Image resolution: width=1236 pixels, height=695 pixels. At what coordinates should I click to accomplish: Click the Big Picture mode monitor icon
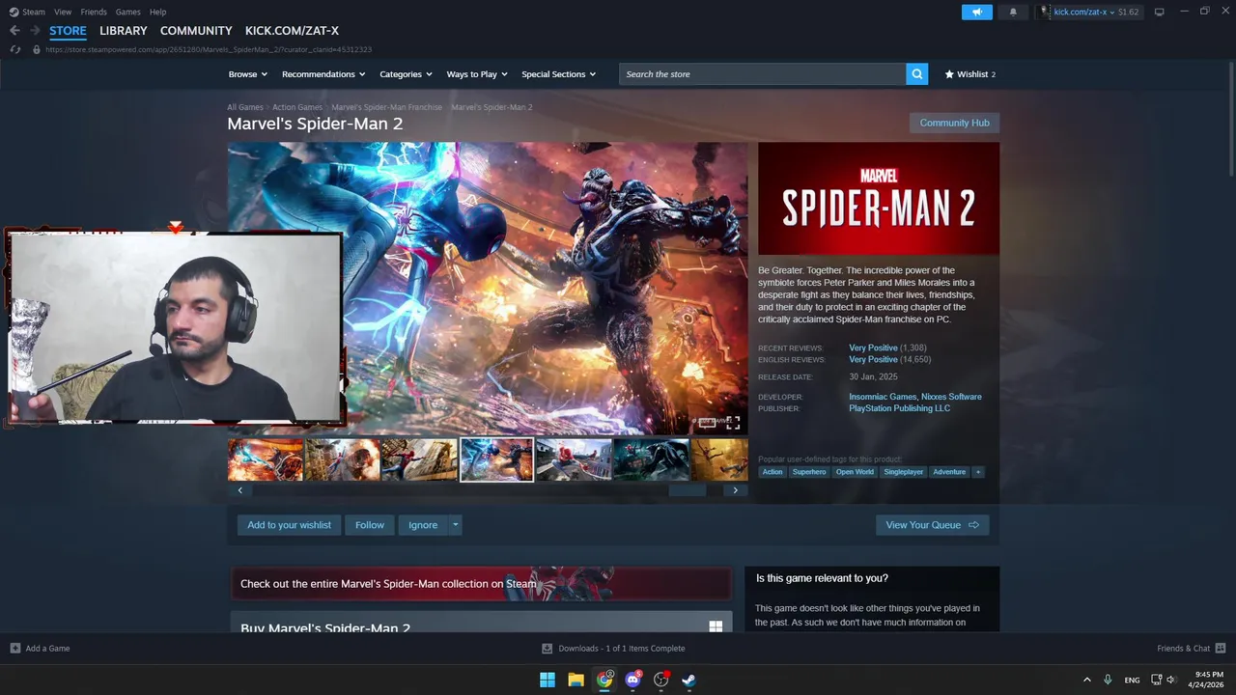pyautogui.click(x=1159, y=12)
